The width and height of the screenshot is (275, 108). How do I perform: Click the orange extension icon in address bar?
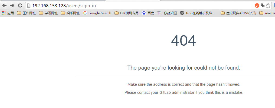(257, 6)
